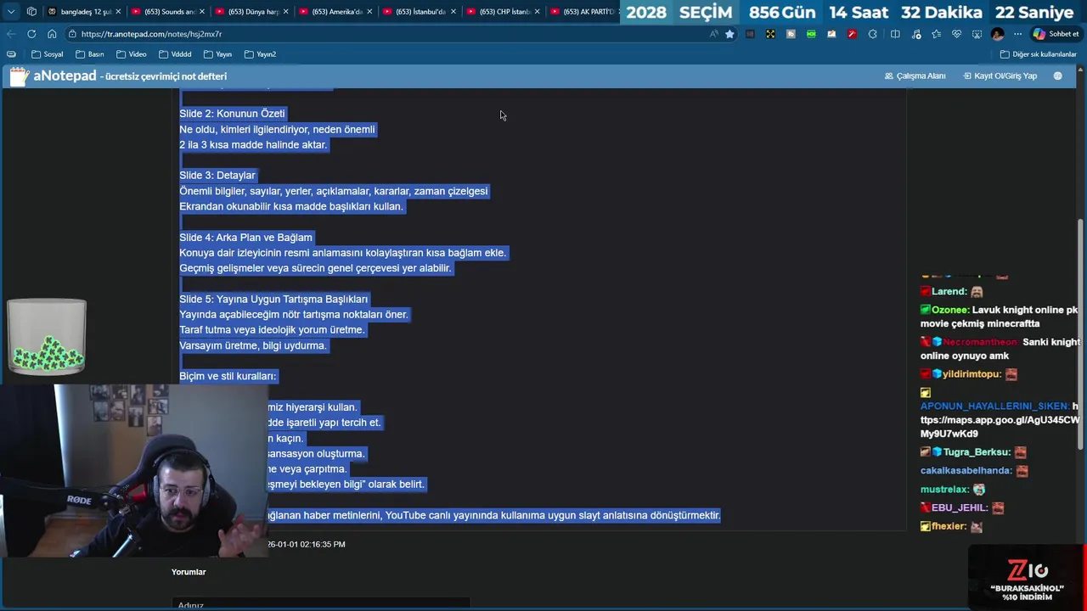The image size is (1087, 611).
Task: Open the 'Çalışma Alanı' link
Action: pyautogui.click(x=915, y=76)
